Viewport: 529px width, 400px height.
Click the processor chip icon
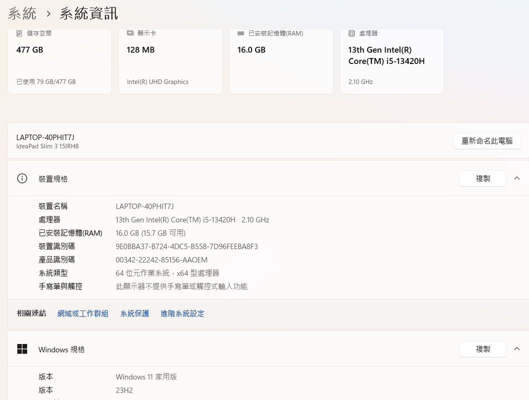pos(351,33)
